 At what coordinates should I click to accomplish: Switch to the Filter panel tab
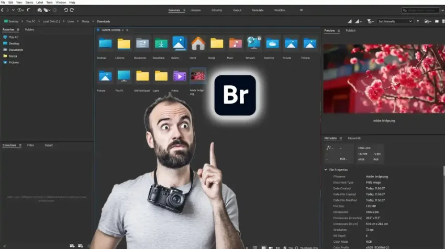pyautogui.click(x=30, y=145)
